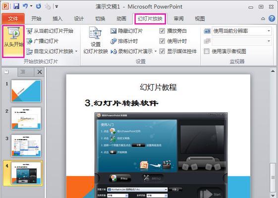Click the 开始放映幻灯片 group label
Screen dimensions: 278x198
pyautogui.click(x=41, y=61)
